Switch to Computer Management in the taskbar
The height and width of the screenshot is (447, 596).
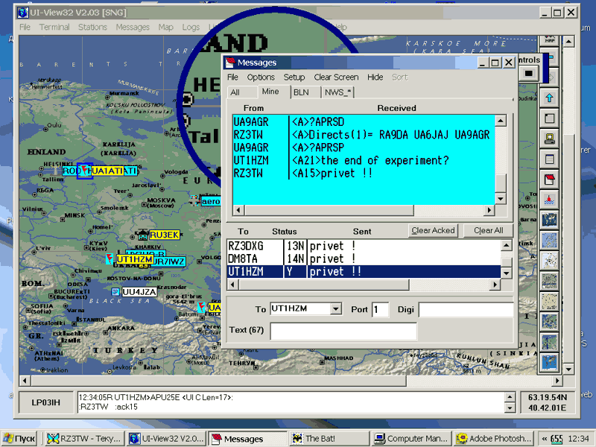point(412,439)
